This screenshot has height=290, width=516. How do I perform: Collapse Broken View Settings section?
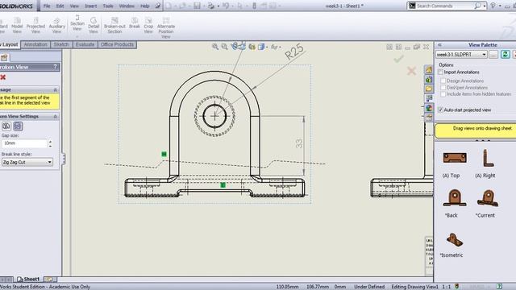[x=56, y=116]
